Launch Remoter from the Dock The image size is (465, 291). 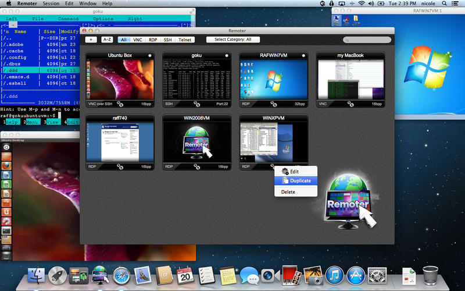click(100, 275)
